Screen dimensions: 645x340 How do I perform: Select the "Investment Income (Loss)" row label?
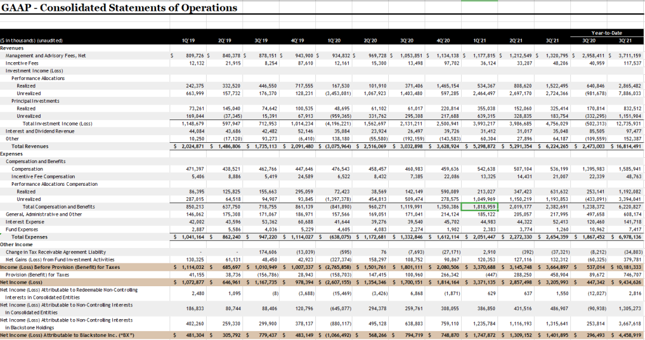pos(34,71)
